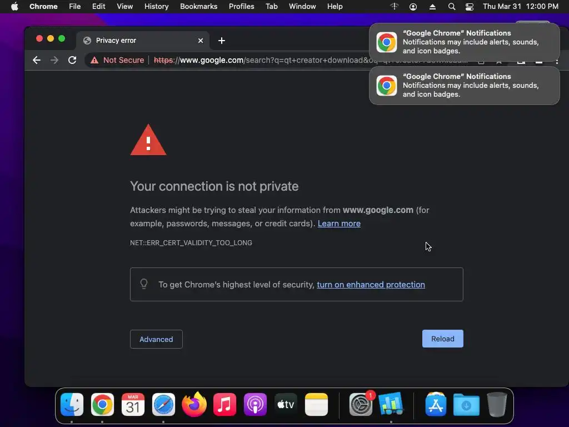This screenshot has height=427, width=569.
Task: Select the Privacy error tab
Action: point(143,41)
